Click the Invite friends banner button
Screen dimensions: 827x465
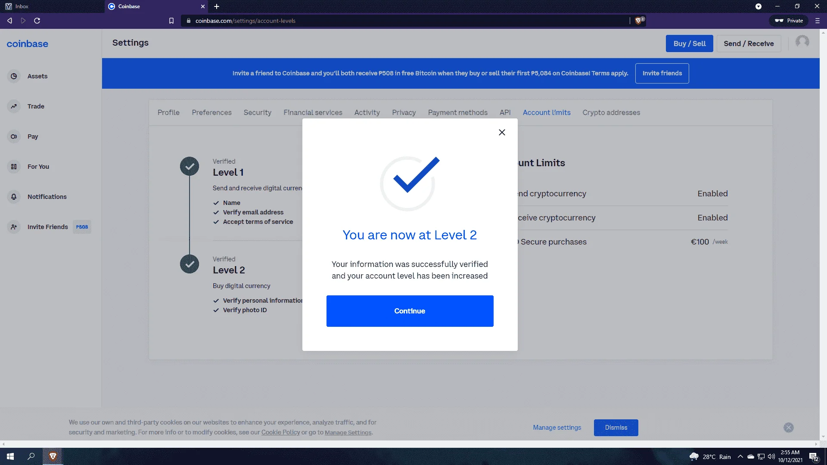click(662, 73)
